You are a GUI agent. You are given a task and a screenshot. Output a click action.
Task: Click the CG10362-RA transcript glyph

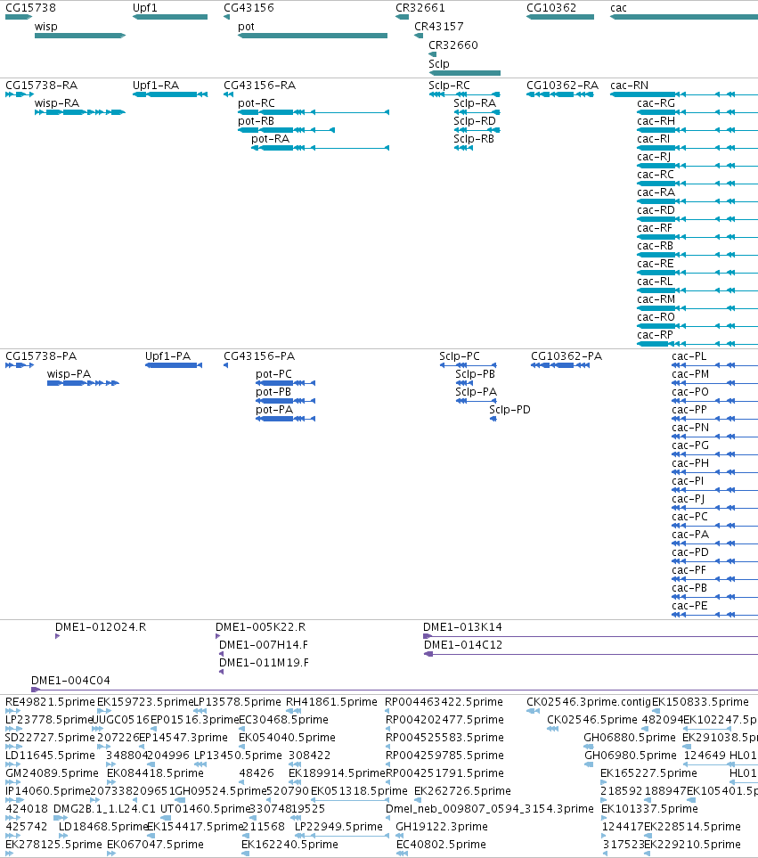pos(560,94)
